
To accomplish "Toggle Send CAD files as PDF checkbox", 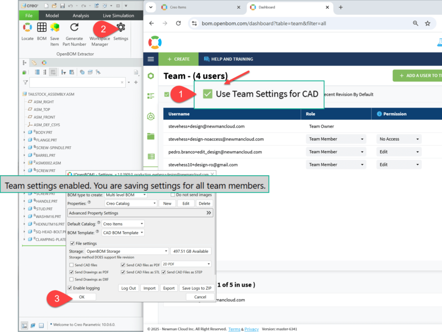I will pos(123,265).
